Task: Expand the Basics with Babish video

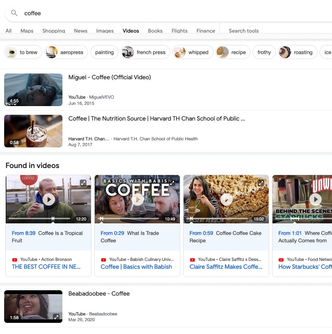Action: click(172, 182)
